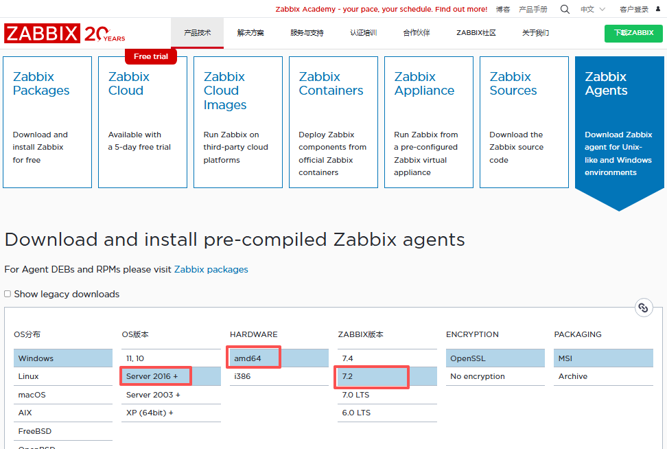
Task: Open the Zabbix Academy banner link
Action: coord(382,10)
